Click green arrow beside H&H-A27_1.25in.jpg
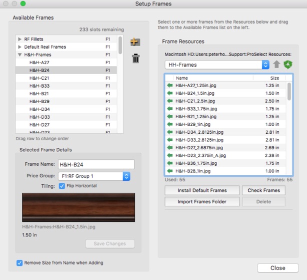Image resolution: width=307 pixels, height=280 pixels. [170, 86]
